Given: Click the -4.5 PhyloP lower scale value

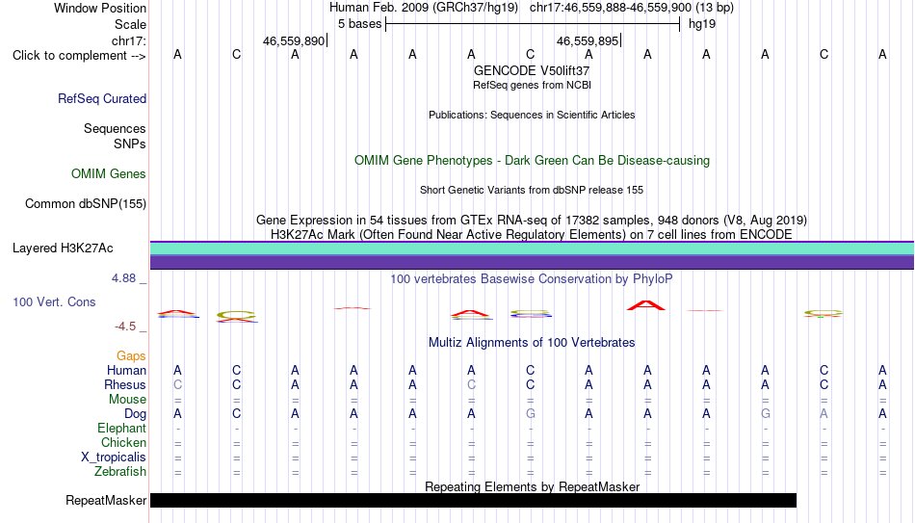Looking at the screenshot, I should tap(125, 327).
